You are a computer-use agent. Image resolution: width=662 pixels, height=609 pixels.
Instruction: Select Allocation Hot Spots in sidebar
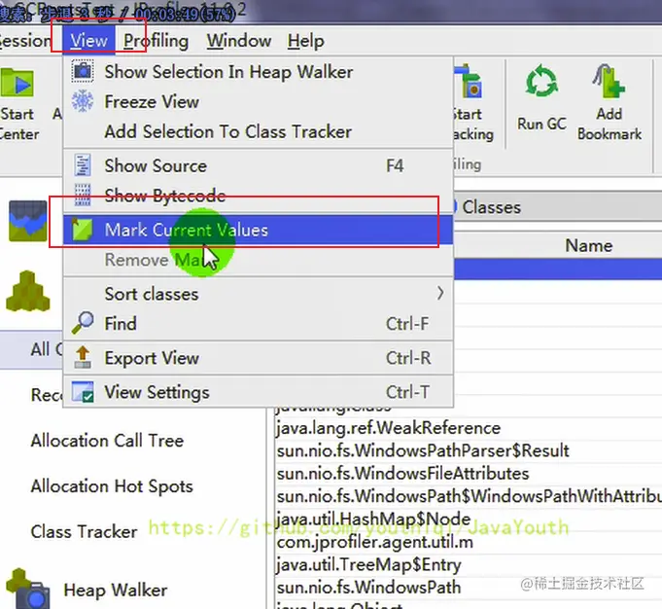point(112,486)
